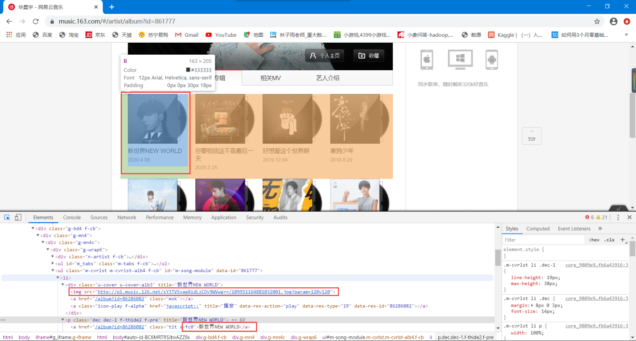The image size is (636, 341).
Task: Open the DevTools three-dot menu
Action: (x=618, y=218)
